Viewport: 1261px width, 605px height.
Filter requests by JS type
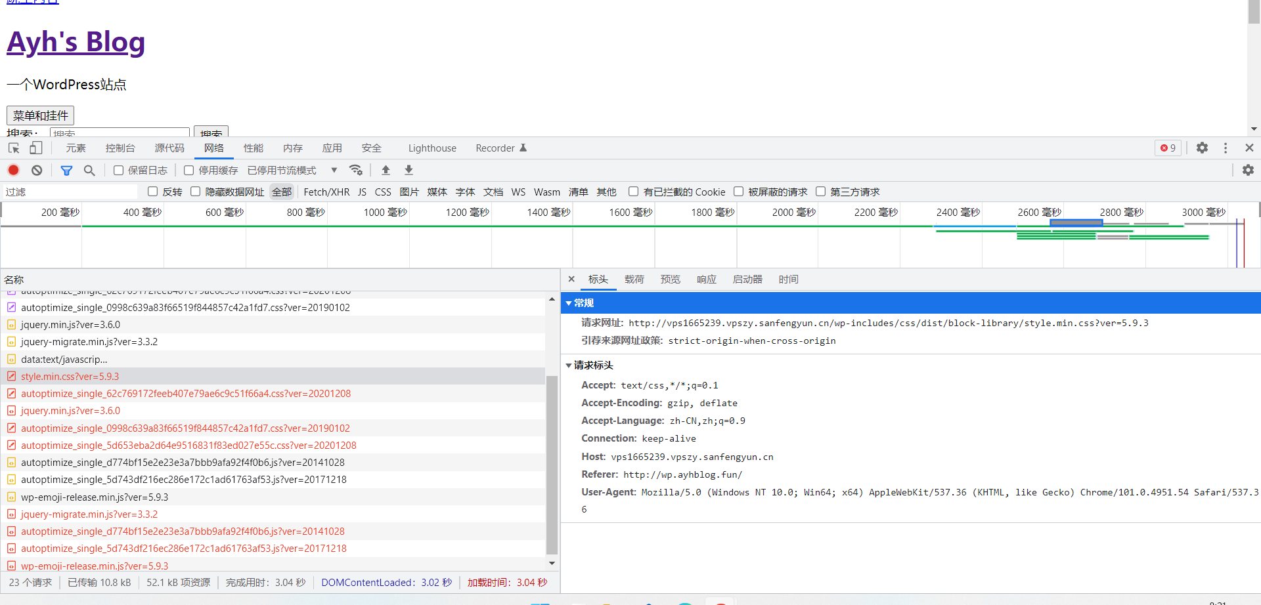pyautogui.click(x=362, y=192)
